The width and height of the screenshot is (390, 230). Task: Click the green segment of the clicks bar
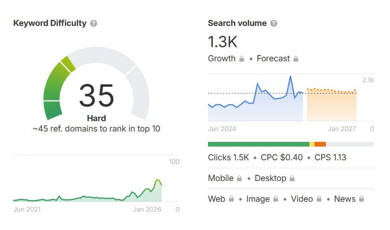pos(258,144)
